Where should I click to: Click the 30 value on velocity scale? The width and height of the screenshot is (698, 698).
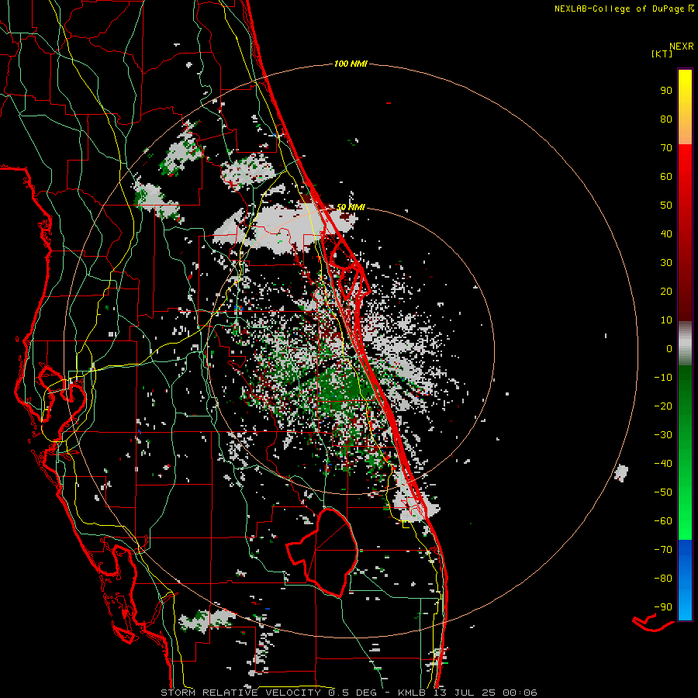(x=666, y=263)
